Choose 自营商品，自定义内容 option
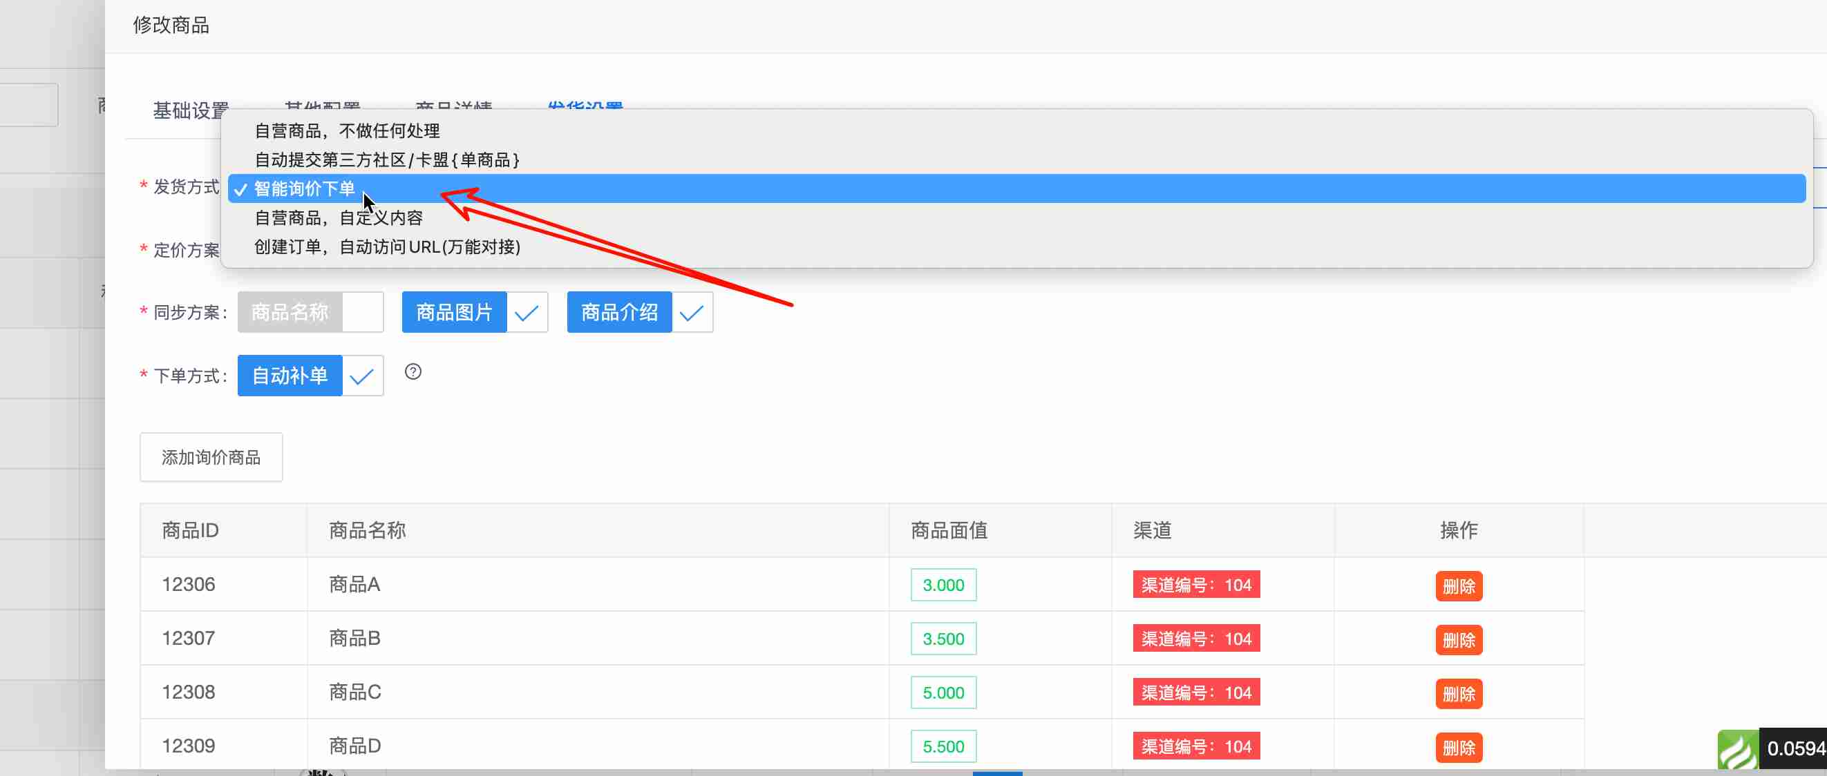Screen dimensions: 1827x776 coord(339,218)
